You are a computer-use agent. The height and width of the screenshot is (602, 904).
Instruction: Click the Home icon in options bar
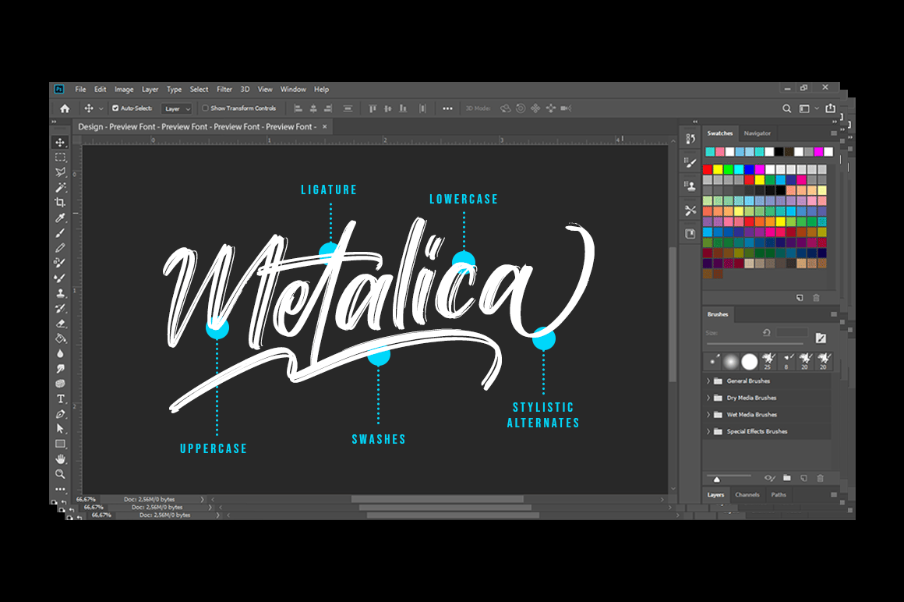tap(65, 108)
